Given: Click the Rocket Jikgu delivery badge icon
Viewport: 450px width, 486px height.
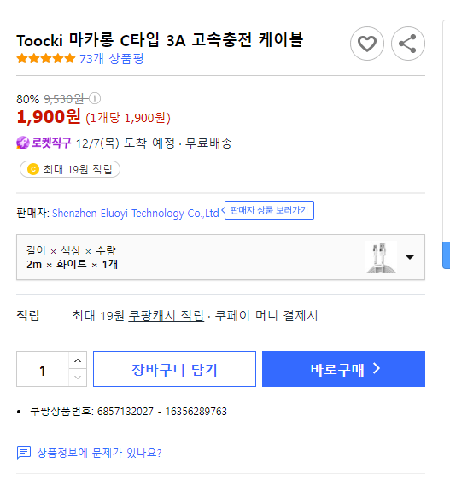Looking at the screenshot, I should point(22,143).
